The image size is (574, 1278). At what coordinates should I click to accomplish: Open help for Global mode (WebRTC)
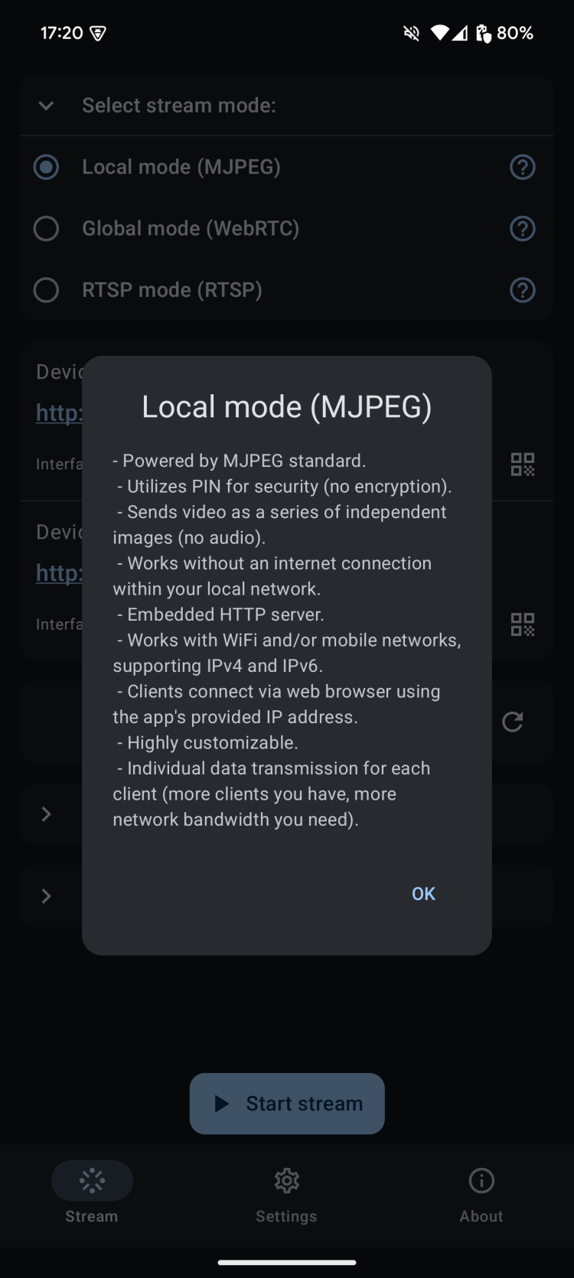[523, 228]
